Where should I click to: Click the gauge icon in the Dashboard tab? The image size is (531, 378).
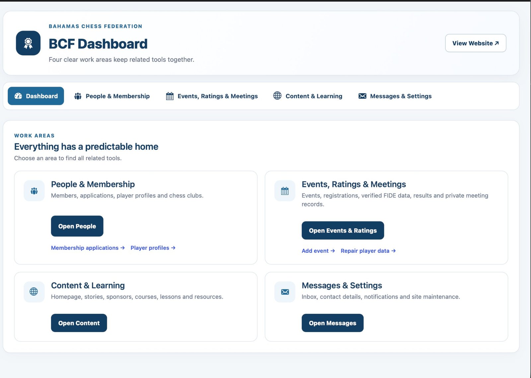[18, 96]
